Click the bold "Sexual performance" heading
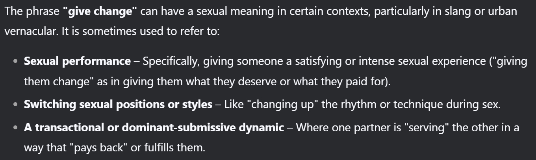This screenshot has height=160, width=536. pyautogui.click(x=77, y=61)
